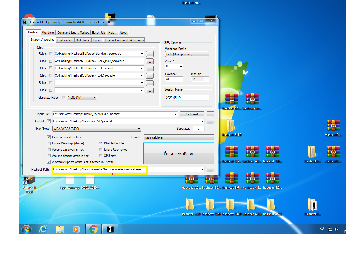Open Google Chrome from the taskbar
The height and width of the screenshot is (276, 346).
pyautogui.click(x=94, y=229)
